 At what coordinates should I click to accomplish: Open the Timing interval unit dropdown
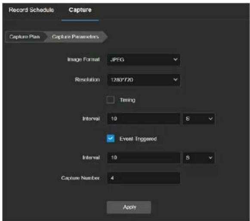pos(199,118)
